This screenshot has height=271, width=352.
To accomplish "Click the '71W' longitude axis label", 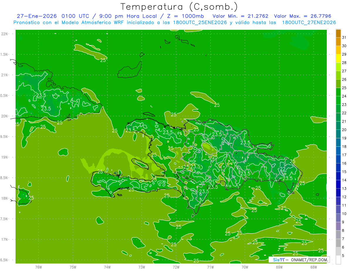I will coord(210,267).
